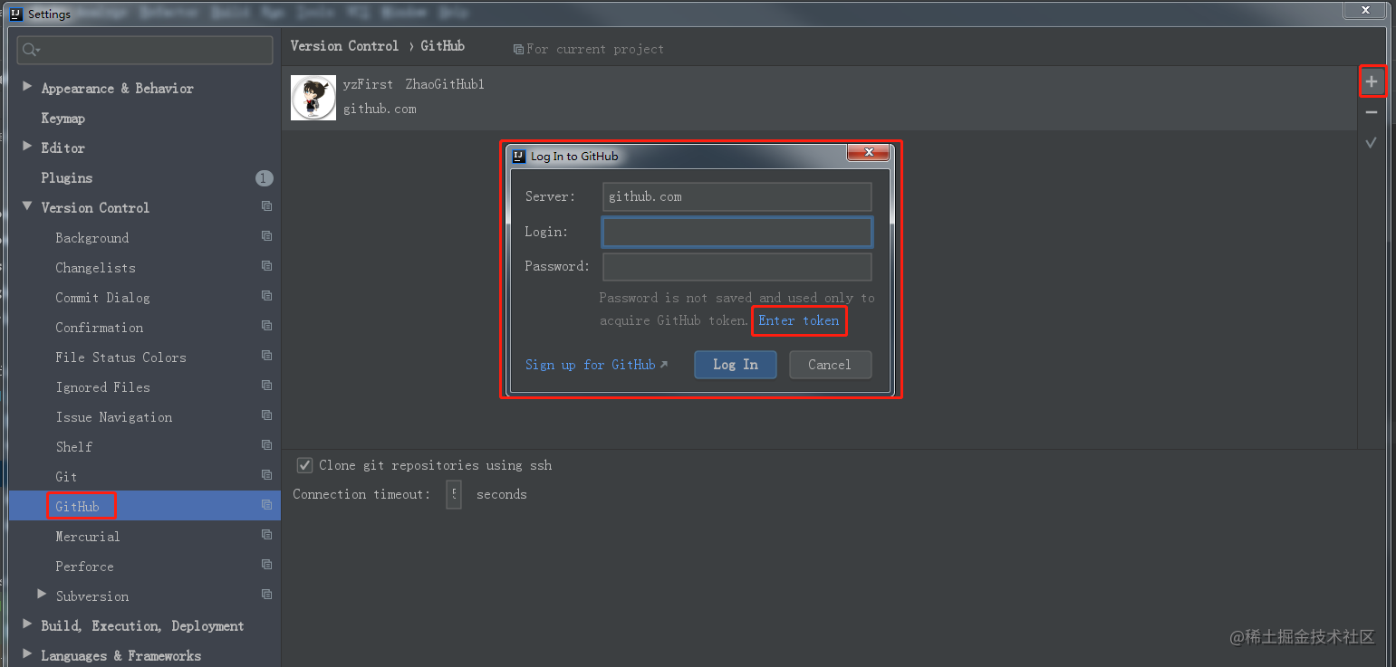
Task: Expand the Subversion node
Action: click(42, 595)
